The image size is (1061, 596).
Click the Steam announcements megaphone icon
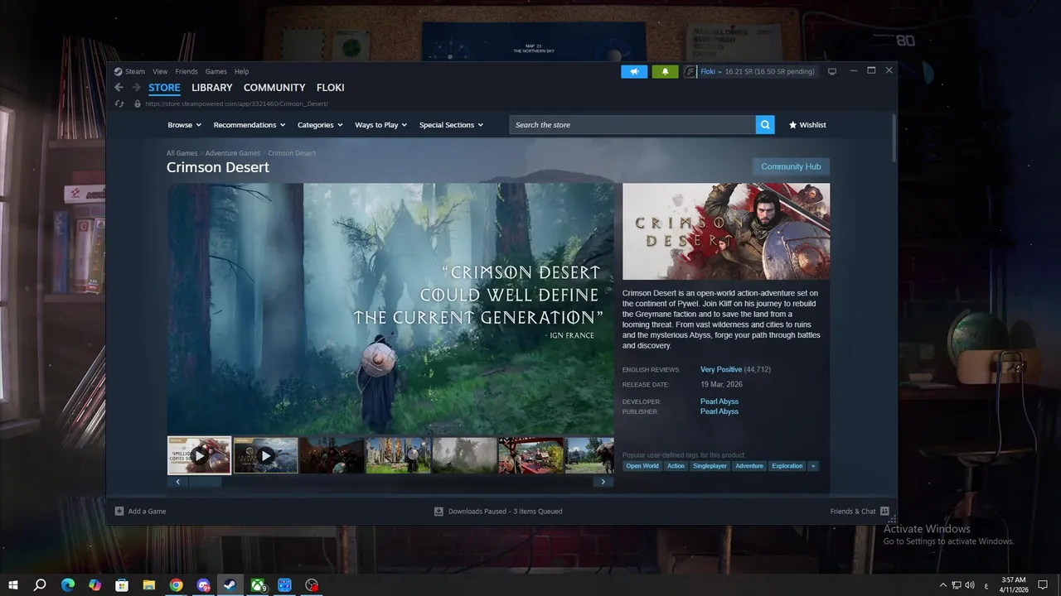(x=634, y=72)
